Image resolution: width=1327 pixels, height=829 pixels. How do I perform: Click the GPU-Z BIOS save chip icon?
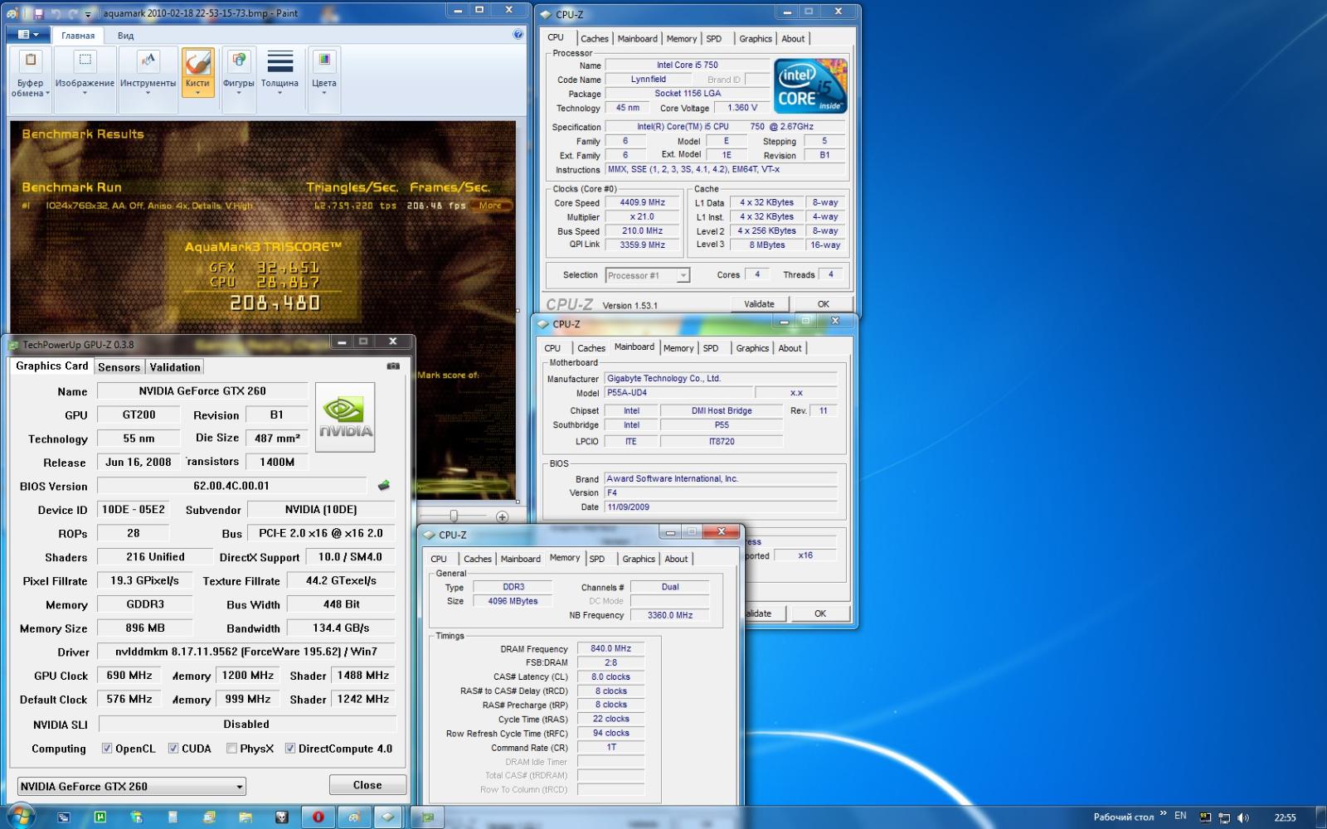tap(383, 485)
